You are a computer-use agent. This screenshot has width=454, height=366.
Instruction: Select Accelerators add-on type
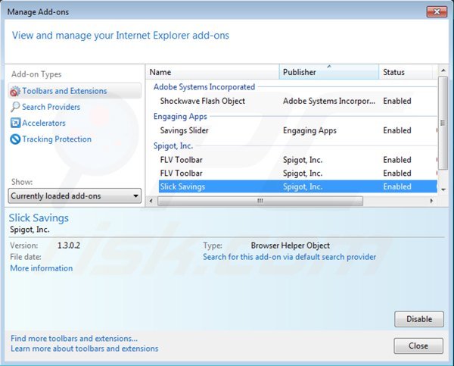coord(44,123)
